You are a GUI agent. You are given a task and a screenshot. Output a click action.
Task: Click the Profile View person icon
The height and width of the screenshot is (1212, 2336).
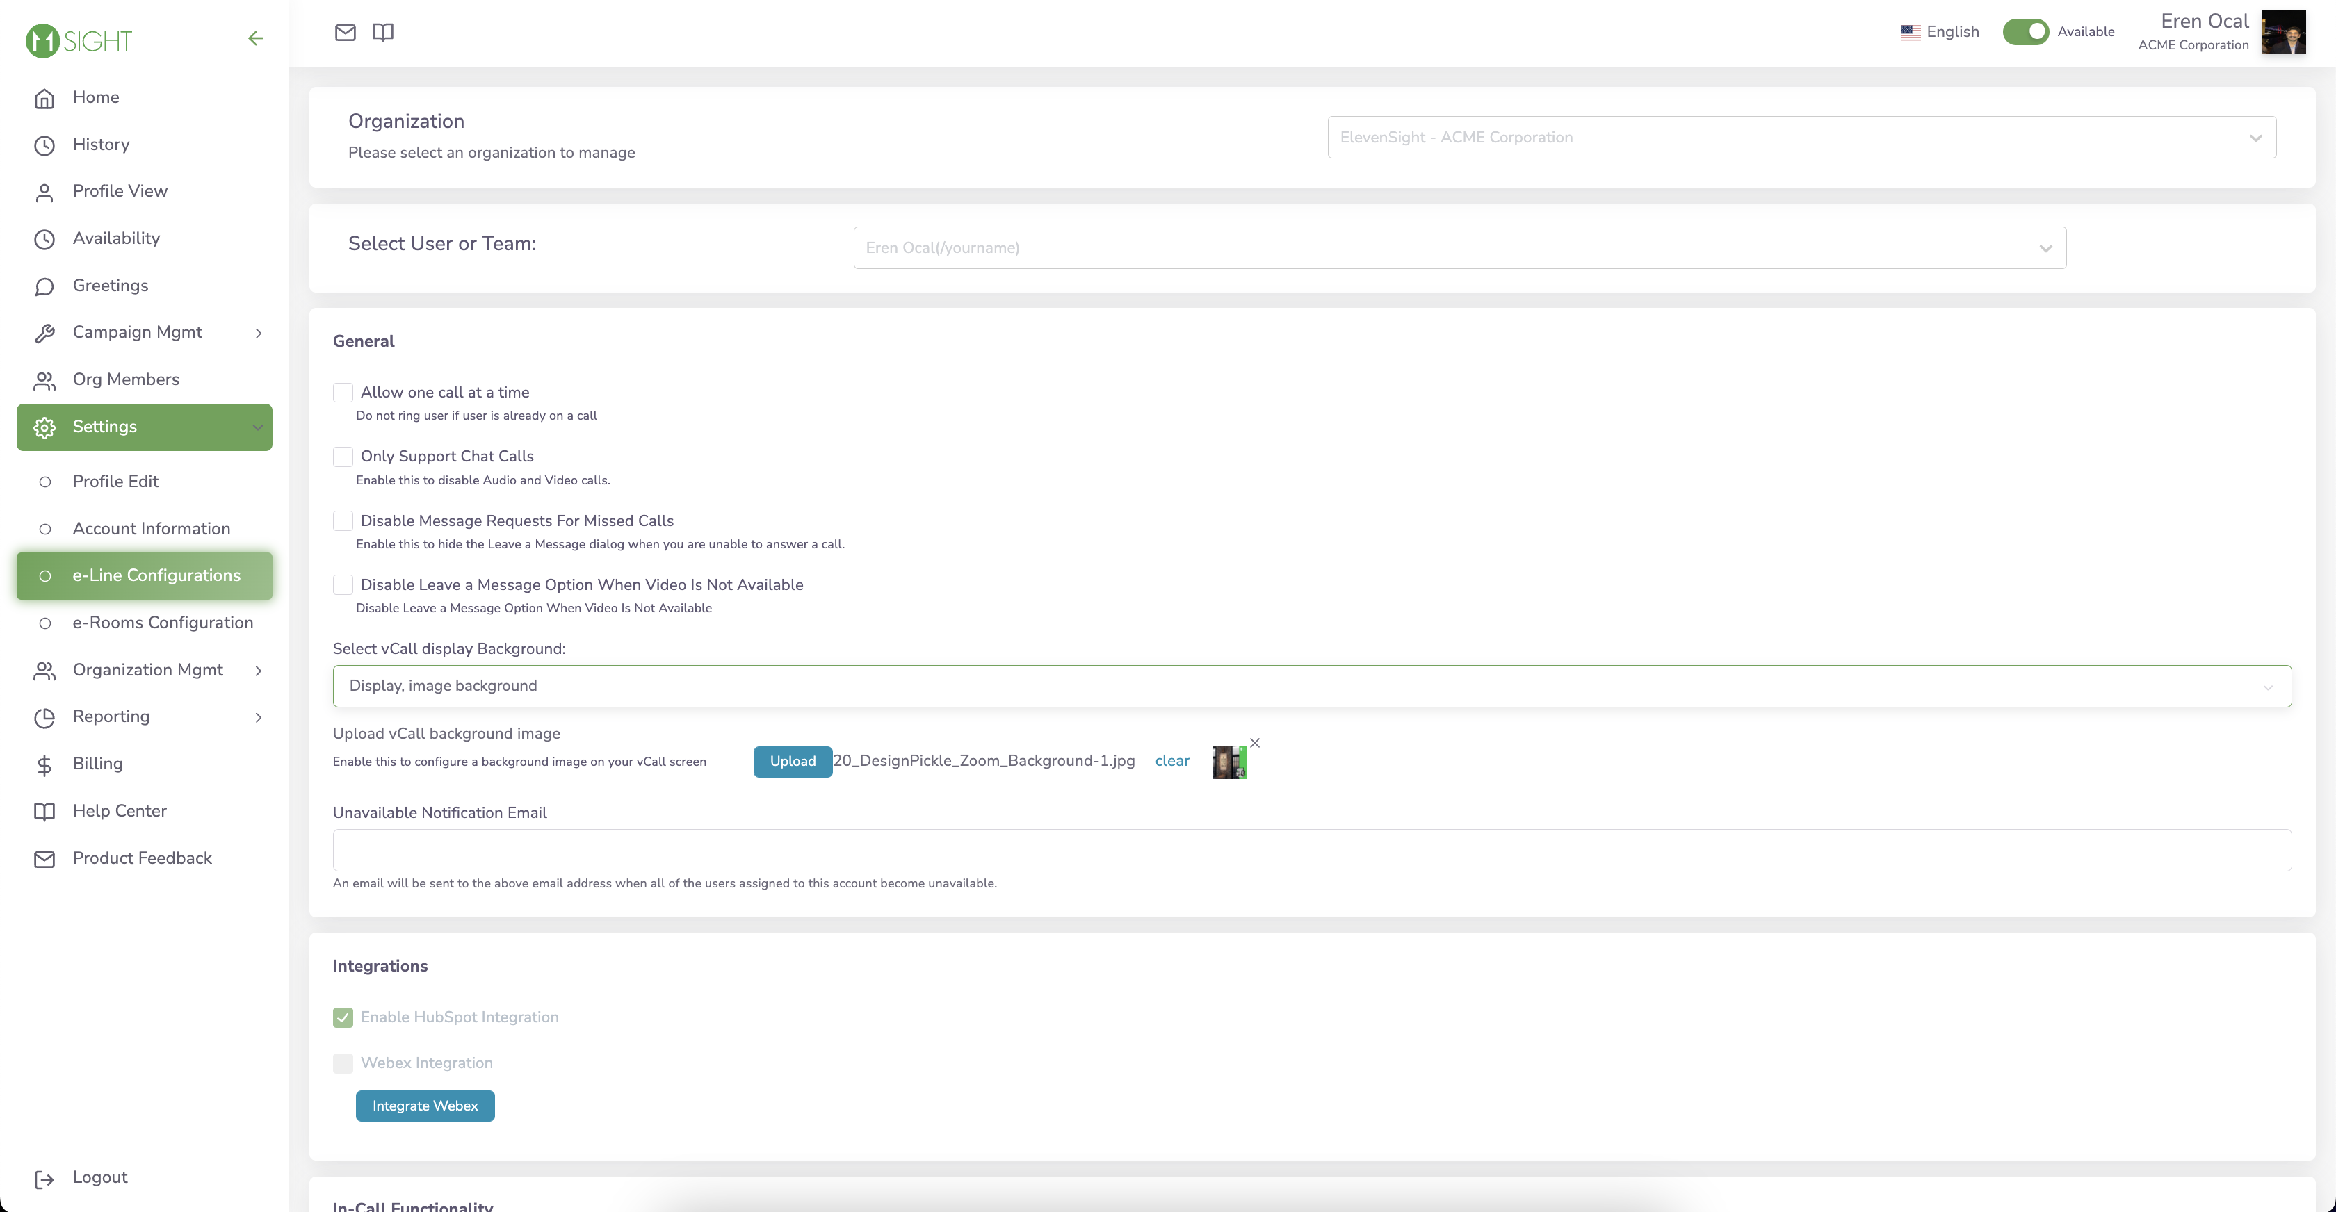point(44,193)
